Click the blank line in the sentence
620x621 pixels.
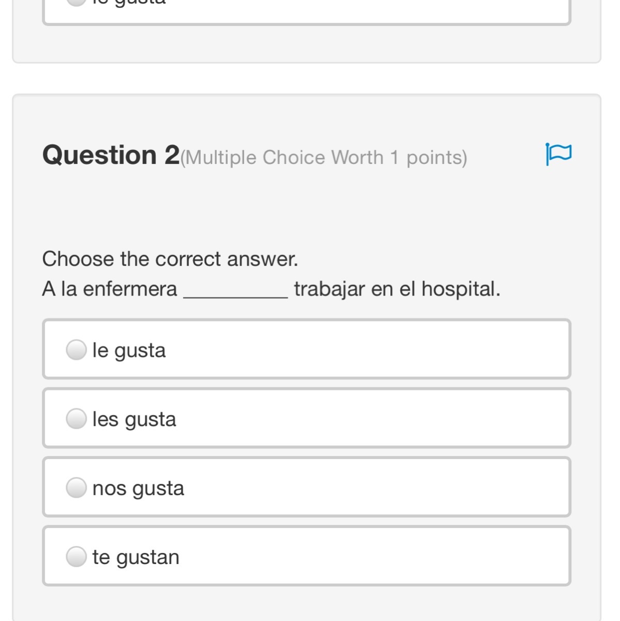click(x=235, y=291)
